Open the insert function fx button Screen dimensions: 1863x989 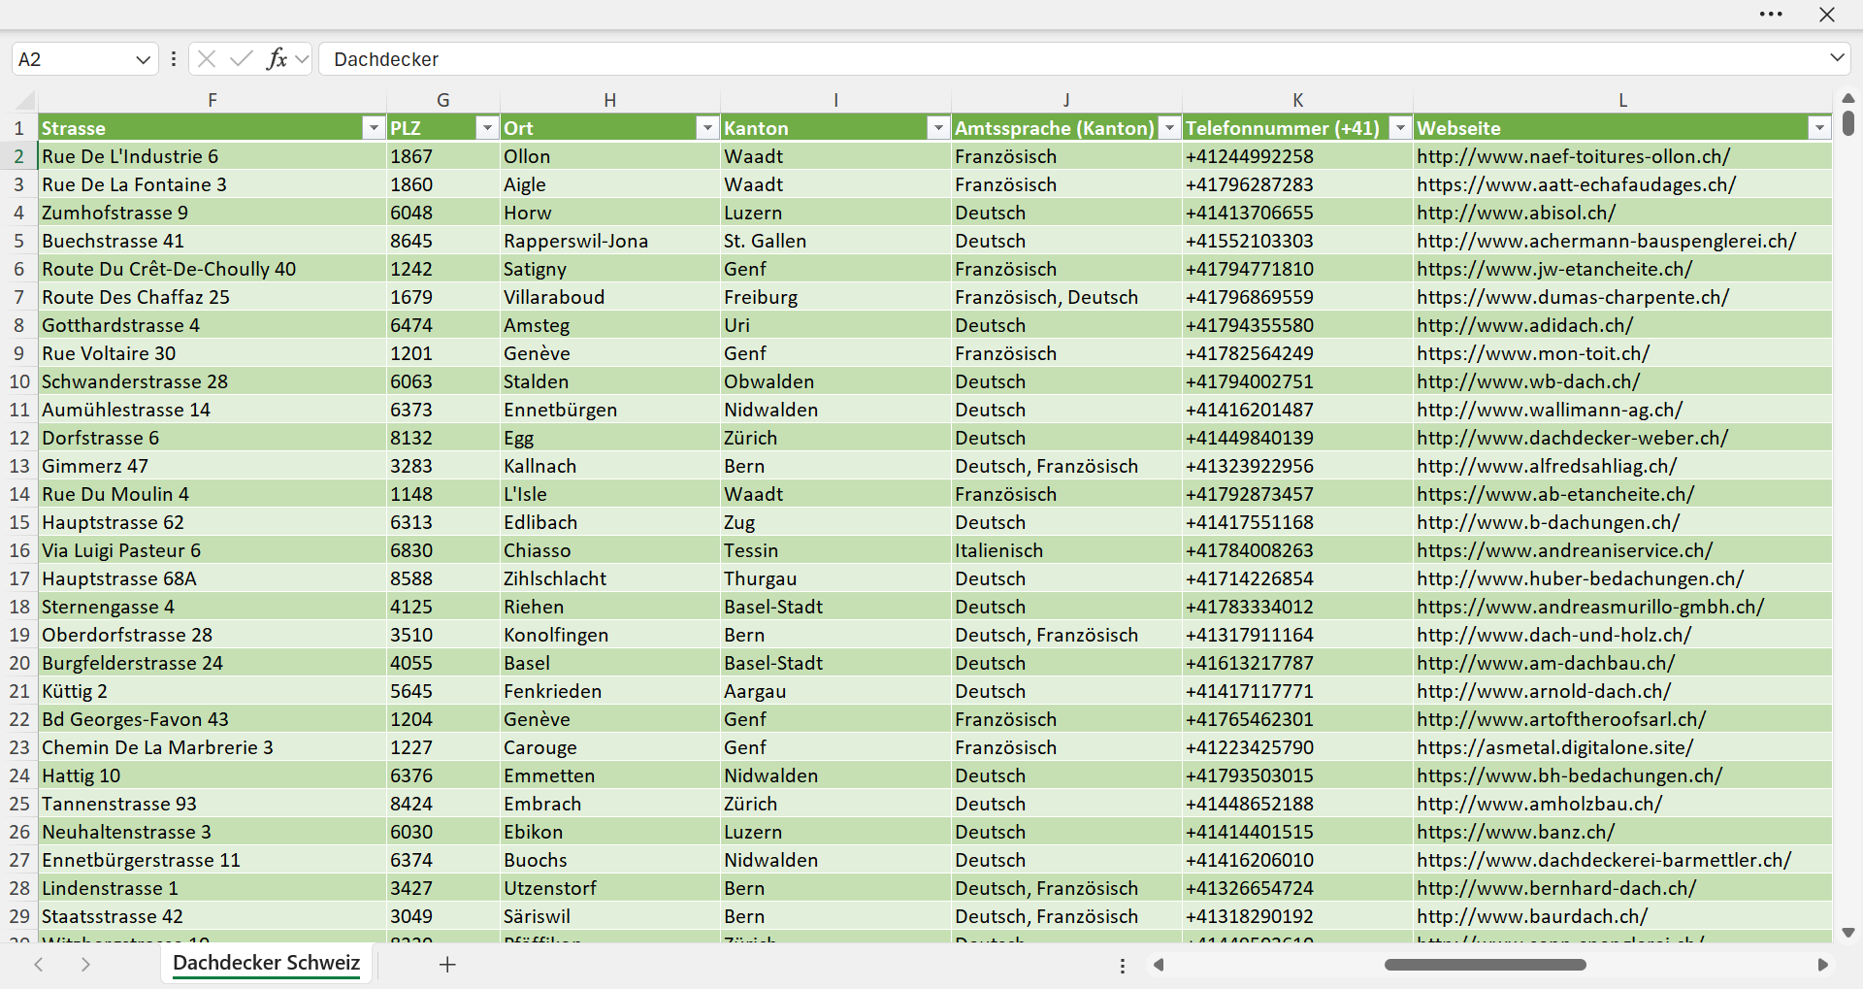(x=277, y=59)
